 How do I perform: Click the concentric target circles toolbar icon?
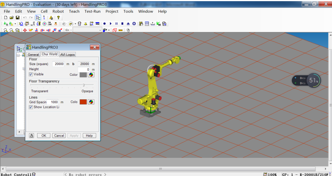click(x=44, y=24)
